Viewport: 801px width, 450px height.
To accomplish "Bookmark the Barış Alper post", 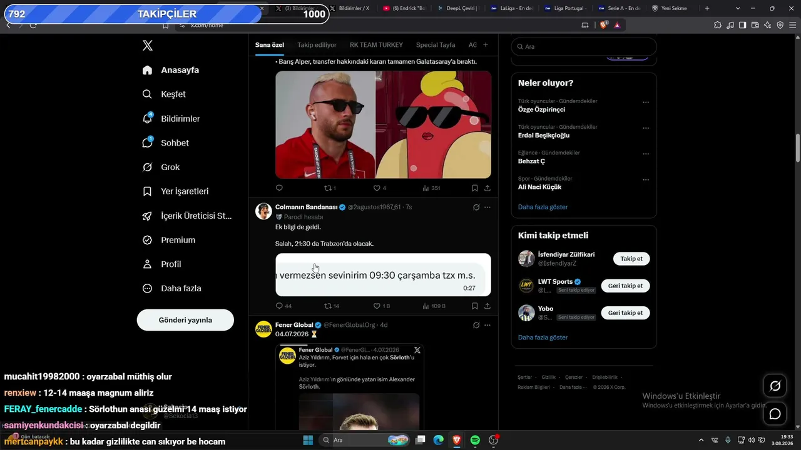I will pyautogui.click(x=474, y=188).
